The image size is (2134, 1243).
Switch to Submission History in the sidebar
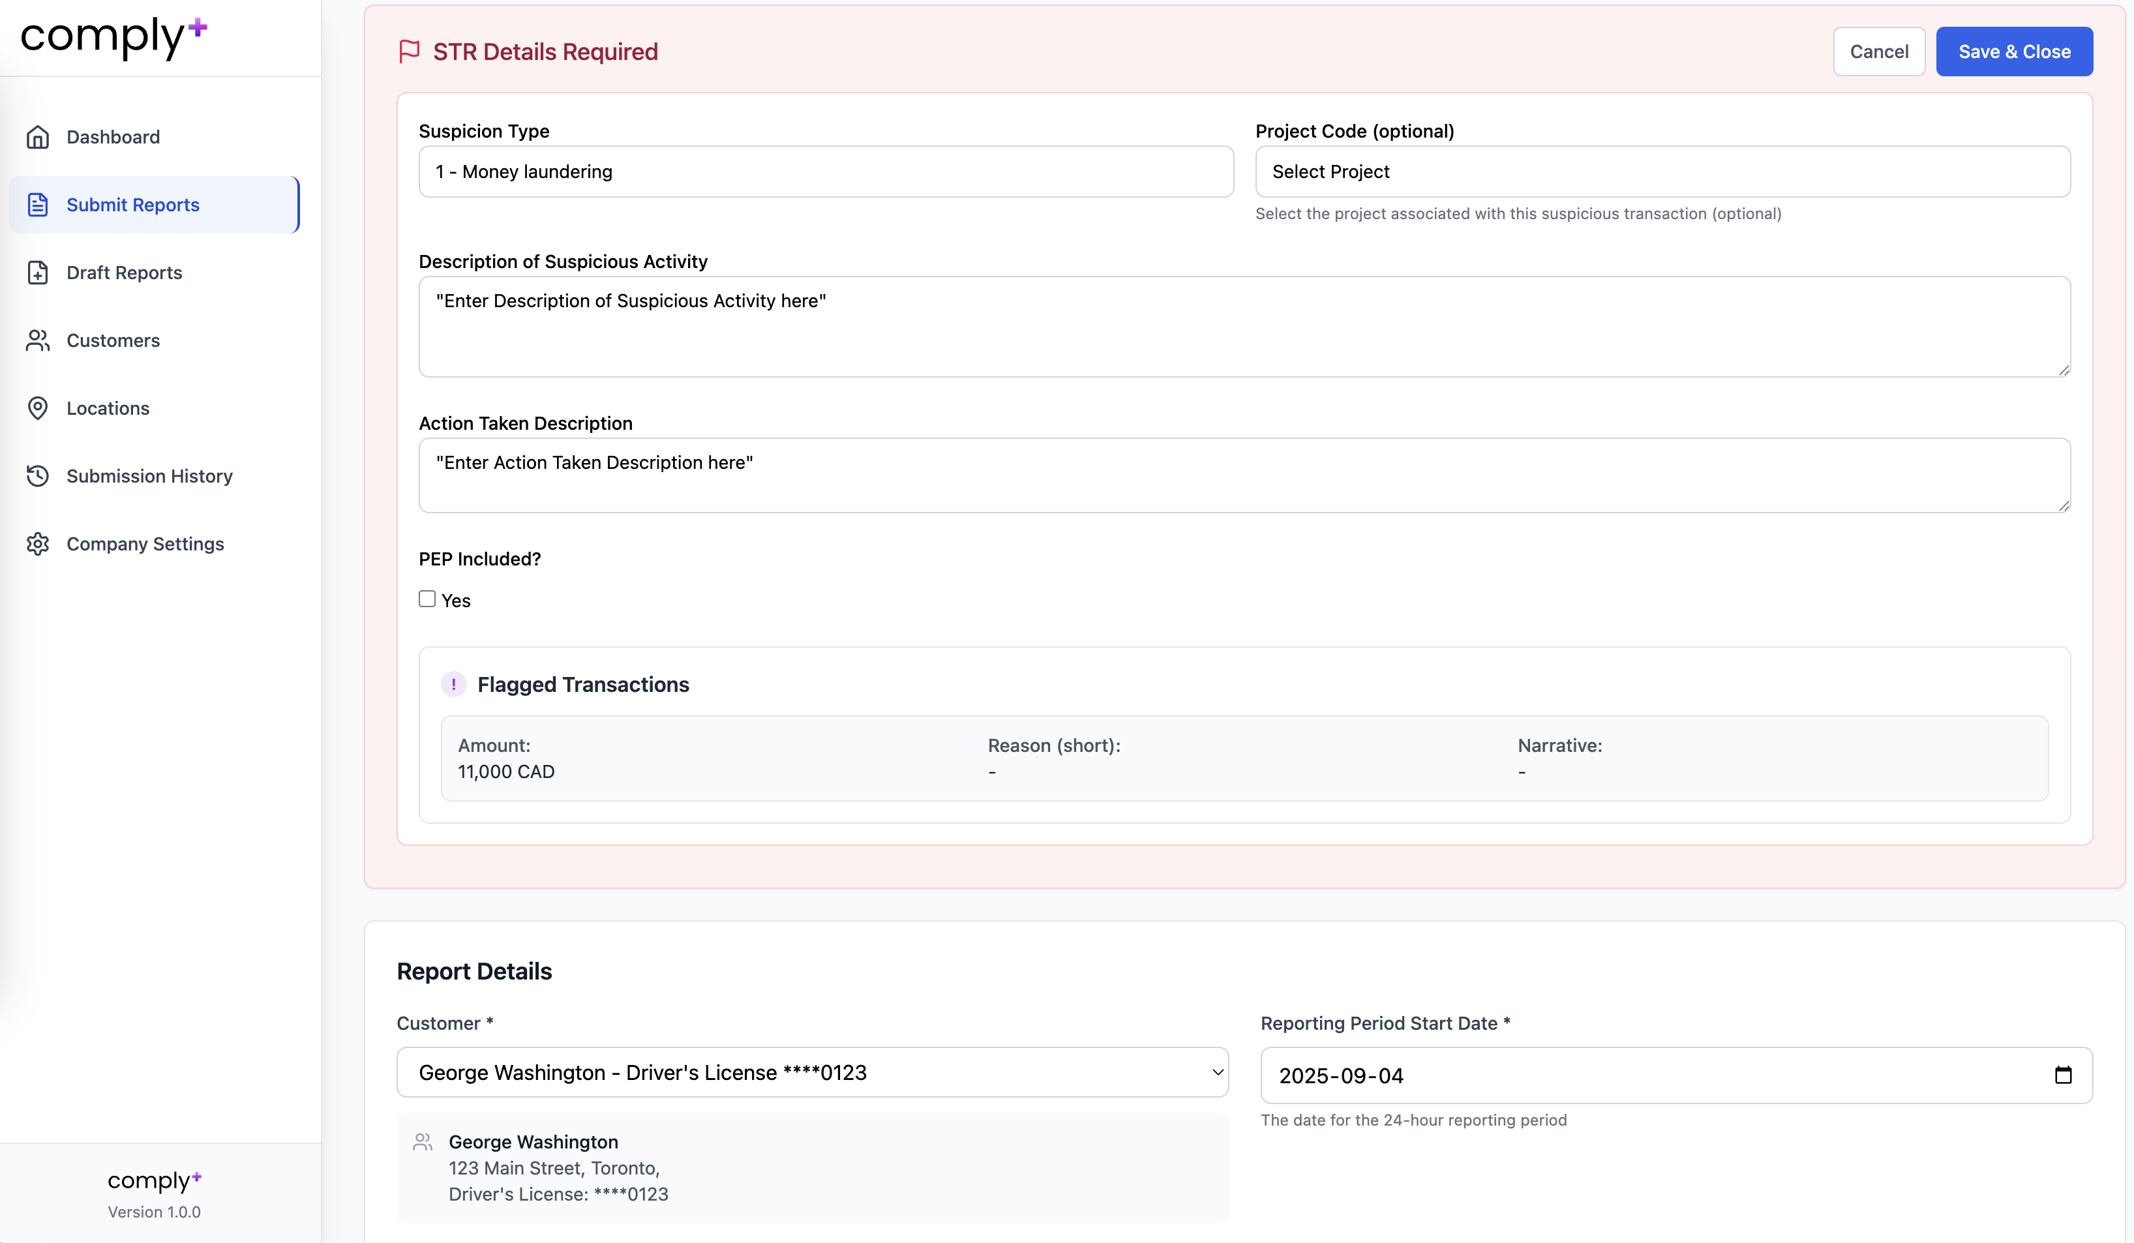[149, 476]
